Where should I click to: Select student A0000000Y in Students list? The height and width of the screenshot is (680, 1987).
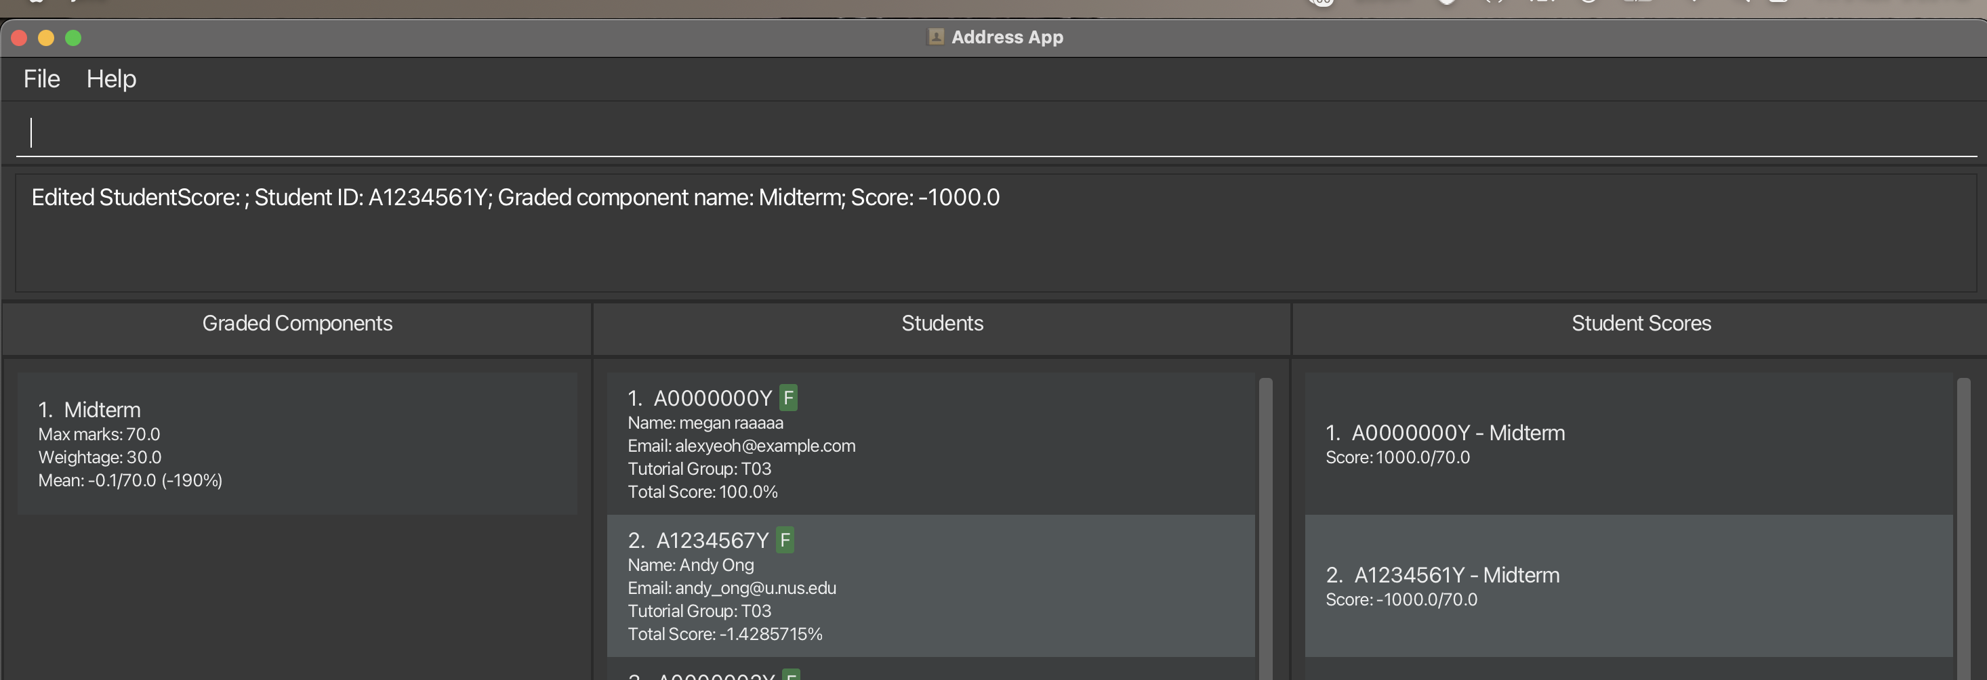[931, 444]
